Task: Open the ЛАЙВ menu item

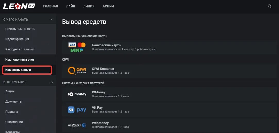Action: click(71, 6)
